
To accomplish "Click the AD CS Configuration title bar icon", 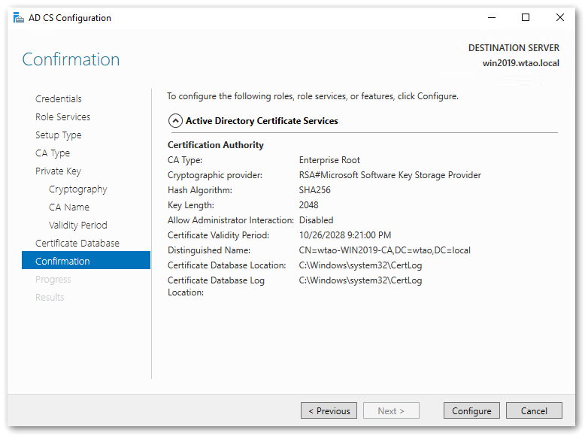I will point(18,18).
